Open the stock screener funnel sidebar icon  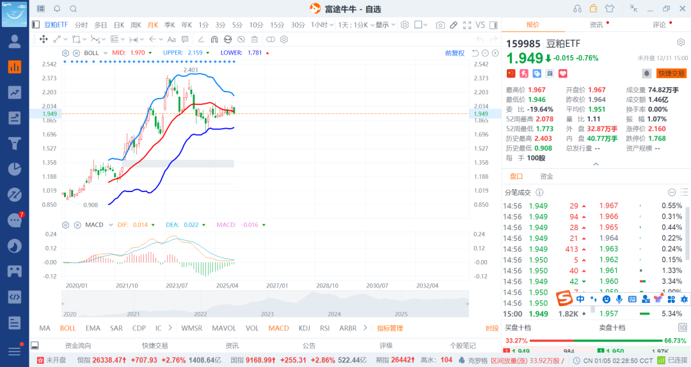tap(15, 143)
